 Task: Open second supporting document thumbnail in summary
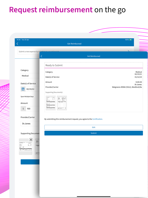(x=62, y=103)
